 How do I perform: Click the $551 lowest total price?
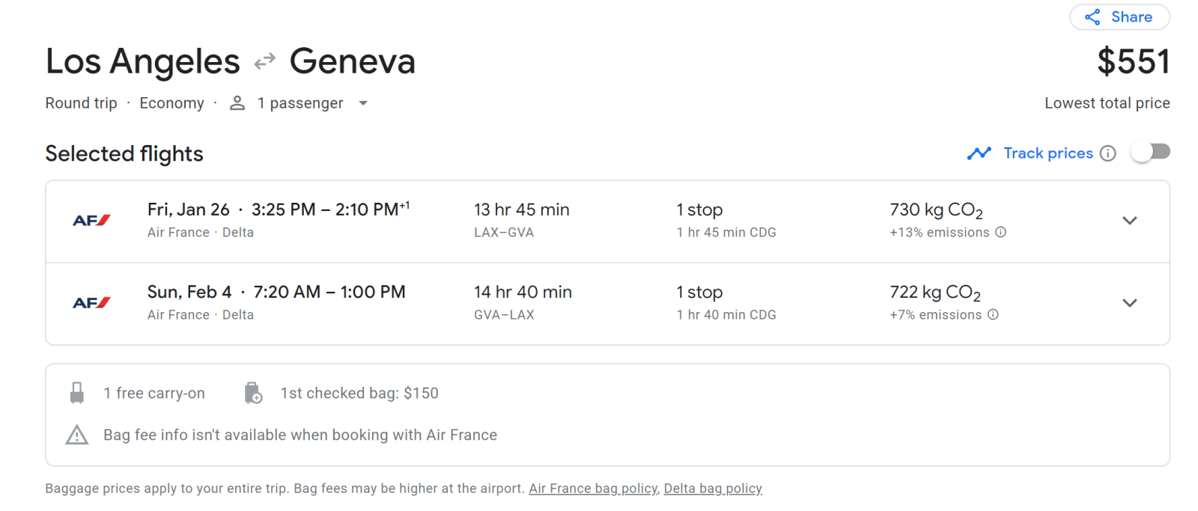point(1134,61)
